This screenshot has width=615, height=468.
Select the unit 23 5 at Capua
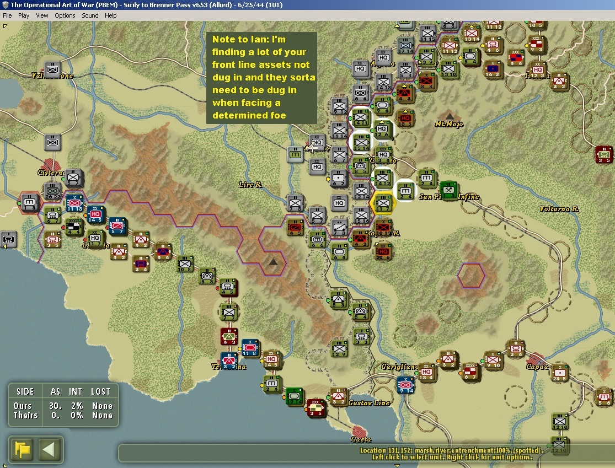pos(560,373)
